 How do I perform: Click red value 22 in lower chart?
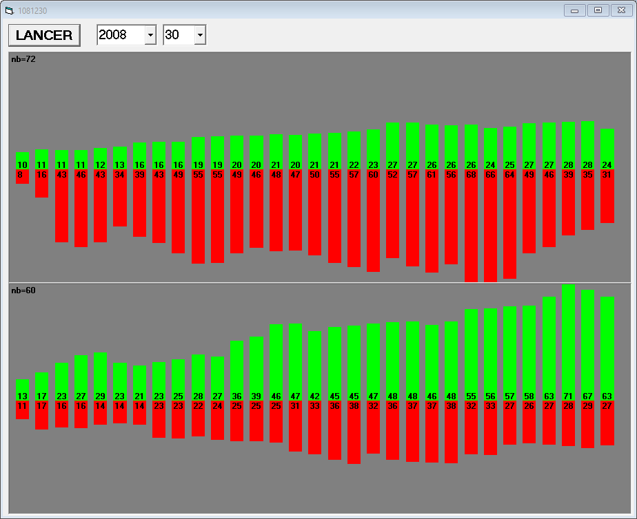[x=198, y=406]
